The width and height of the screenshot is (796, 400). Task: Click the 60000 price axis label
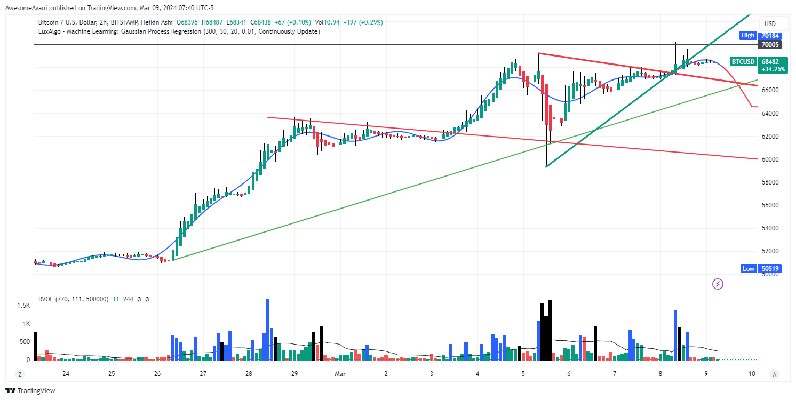pyautogui.click(x=771, y=159)
